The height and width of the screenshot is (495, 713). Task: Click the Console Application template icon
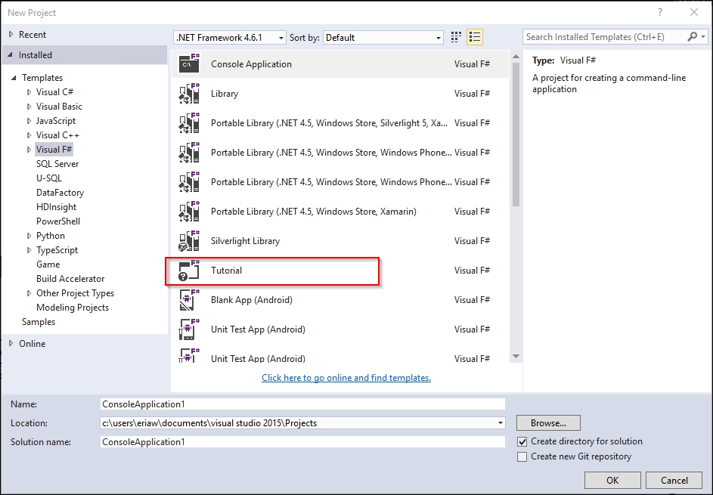pos(189,64)
